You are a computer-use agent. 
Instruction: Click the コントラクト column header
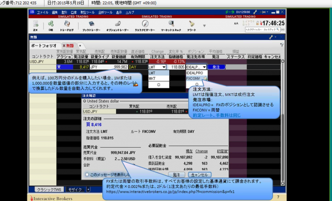(42, 56)
